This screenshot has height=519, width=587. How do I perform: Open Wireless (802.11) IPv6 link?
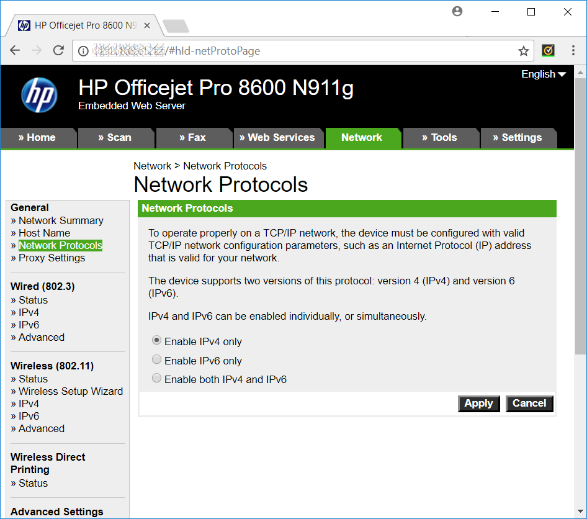[29, 416]
